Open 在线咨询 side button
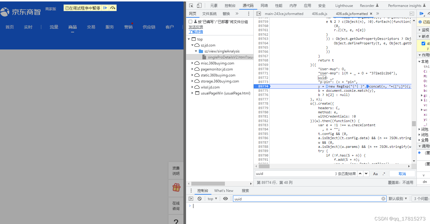The height and width of the screenshot is (224, 430). [x=176, y=206]
